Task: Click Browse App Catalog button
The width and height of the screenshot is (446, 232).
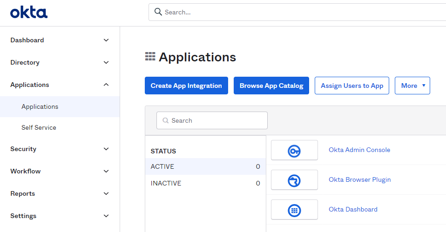Action: pos(271,86)
